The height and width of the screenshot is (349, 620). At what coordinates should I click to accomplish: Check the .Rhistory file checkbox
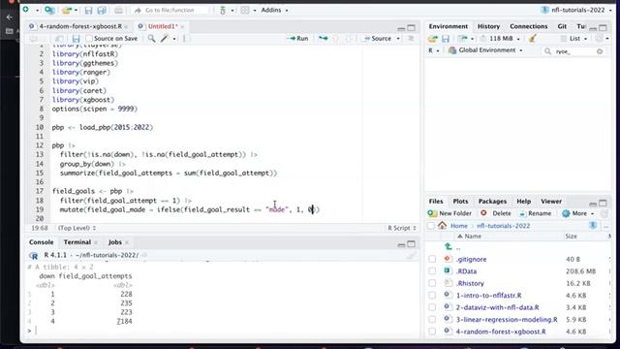click(x=432, y=283)
